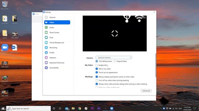
Task: Click the Advanced button
Action: click(x=146, y=91)
